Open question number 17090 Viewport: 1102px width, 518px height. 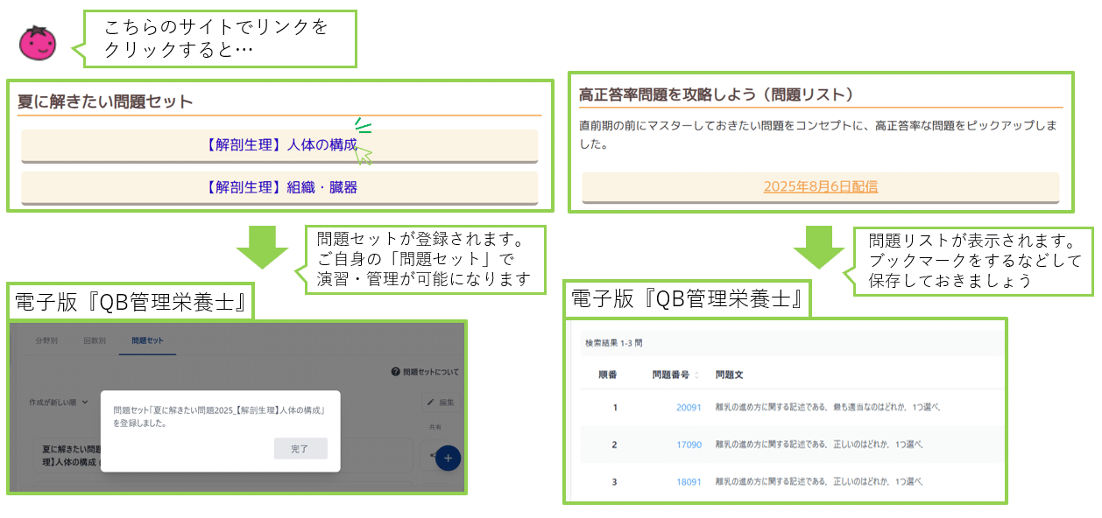689,444
